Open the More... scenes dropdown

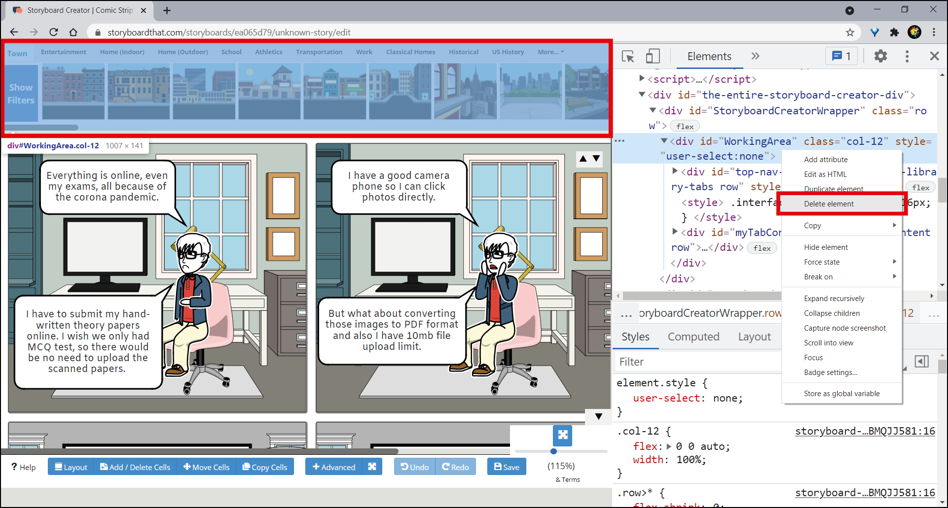pos(550,52)
